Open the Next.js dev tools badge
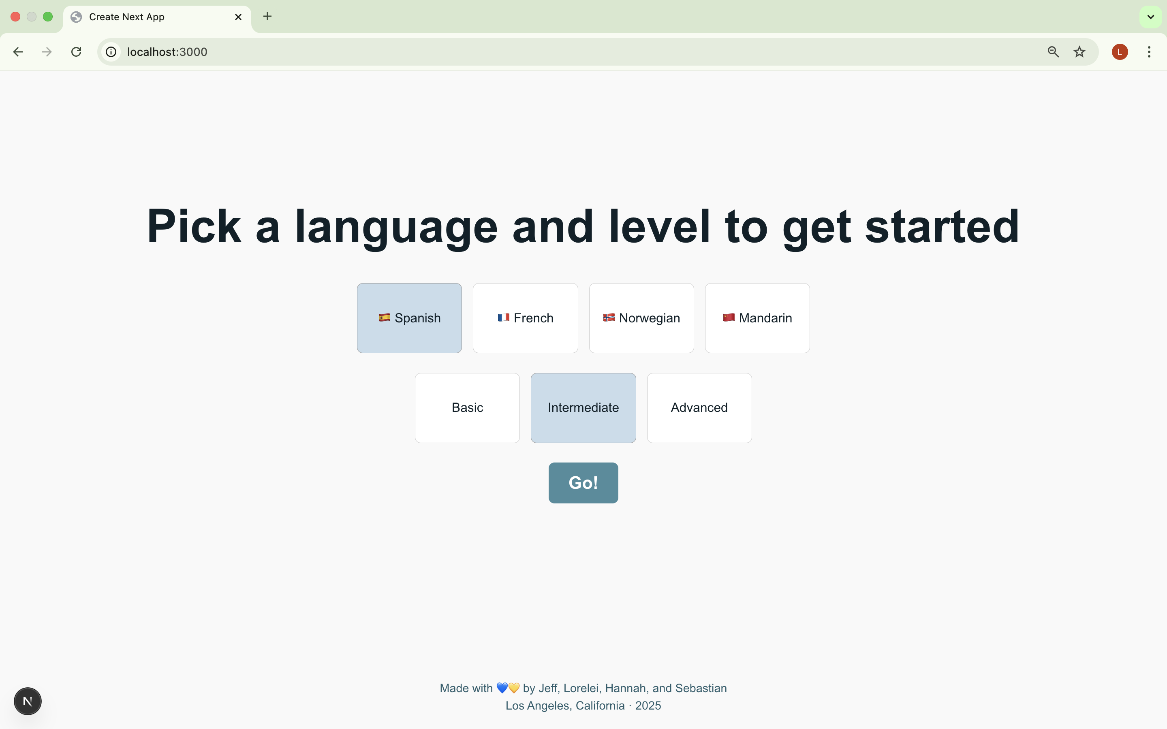This screenshot has height=729, width=1167. coord(28,701)
